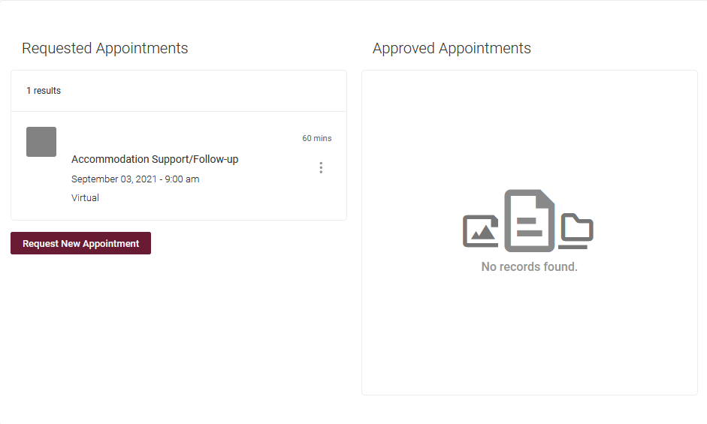The image size is (707, 424).
Task: Click the 9:00 am time in appointment
Action: 183,179
